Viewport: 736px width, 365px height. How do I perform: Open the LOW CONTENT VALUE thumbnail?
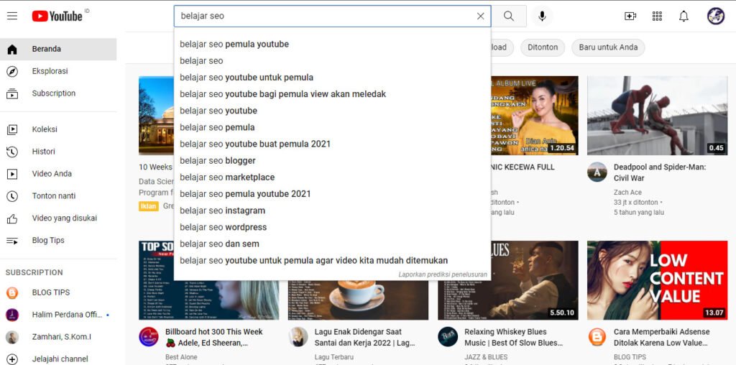click(657, 280)
